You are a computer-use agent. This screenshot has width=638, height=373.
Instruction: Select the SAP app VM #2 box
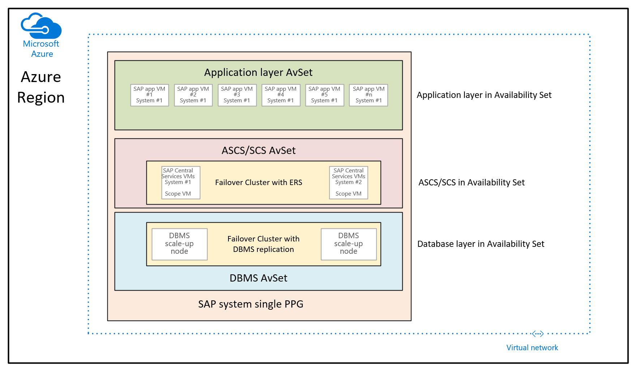193,95
